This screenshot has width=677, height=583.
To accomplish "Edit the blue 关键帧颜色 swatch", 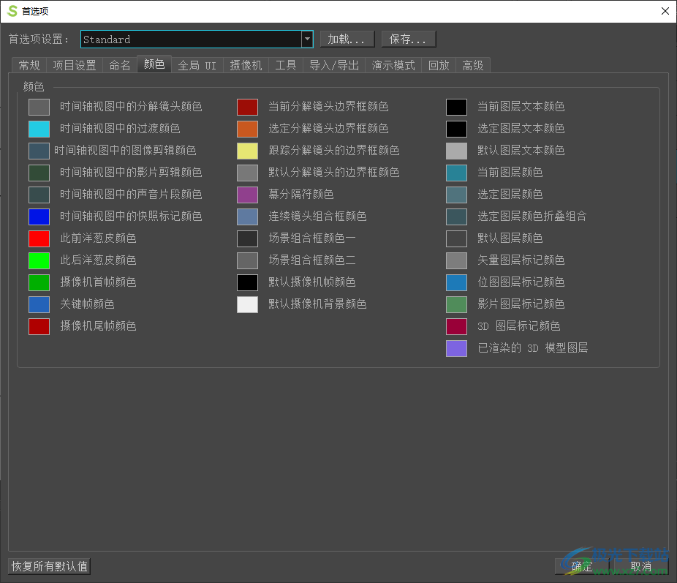I will (x=39, y=304).
